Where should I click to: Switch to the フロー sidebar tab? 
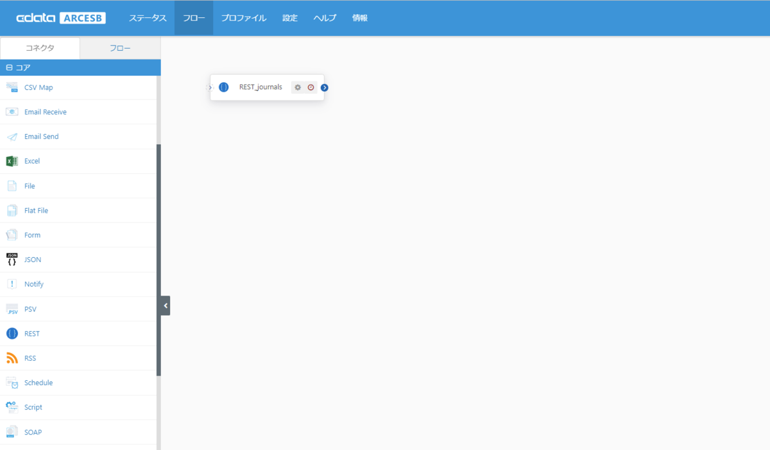[121, 48]
